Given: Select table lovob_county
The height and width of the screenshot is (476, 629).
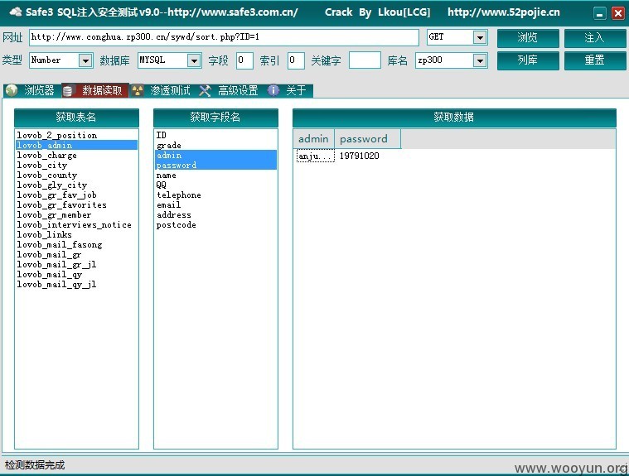Looking at the screenshot, I should click(76, 175).
